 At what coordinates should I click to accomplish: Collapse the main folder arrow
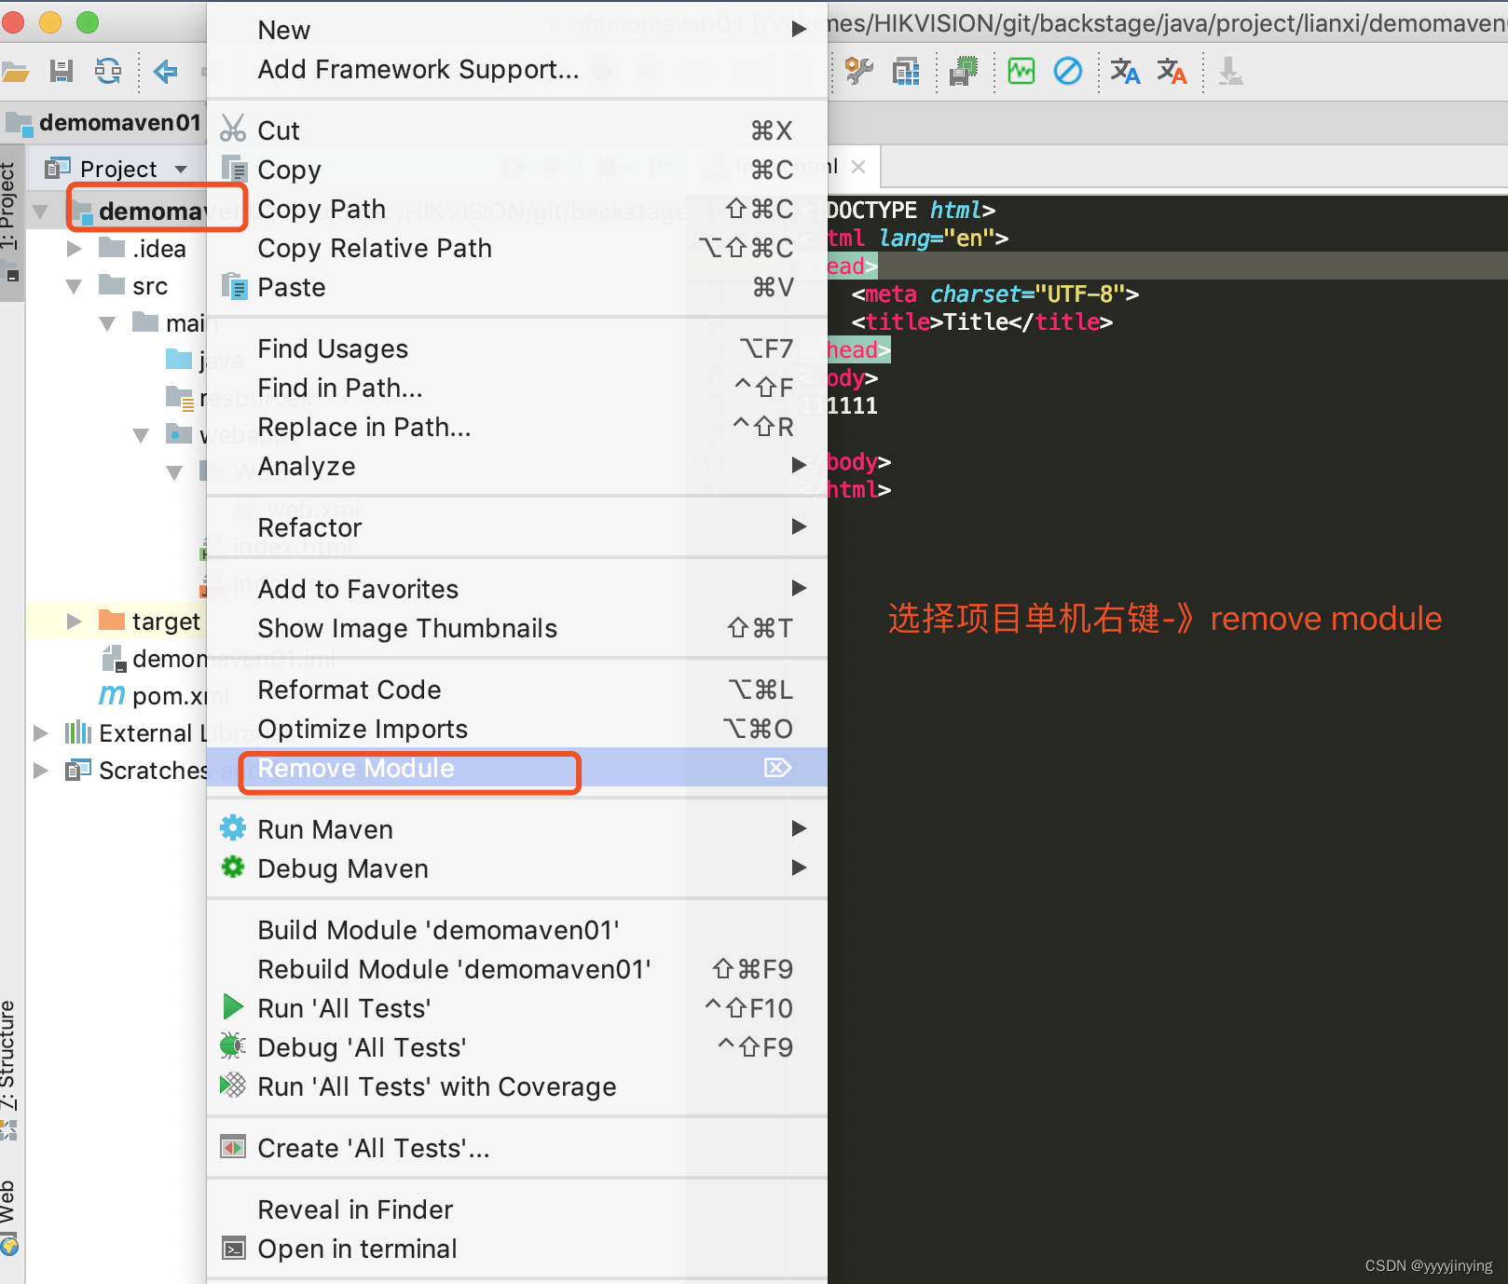coord(108,323)
